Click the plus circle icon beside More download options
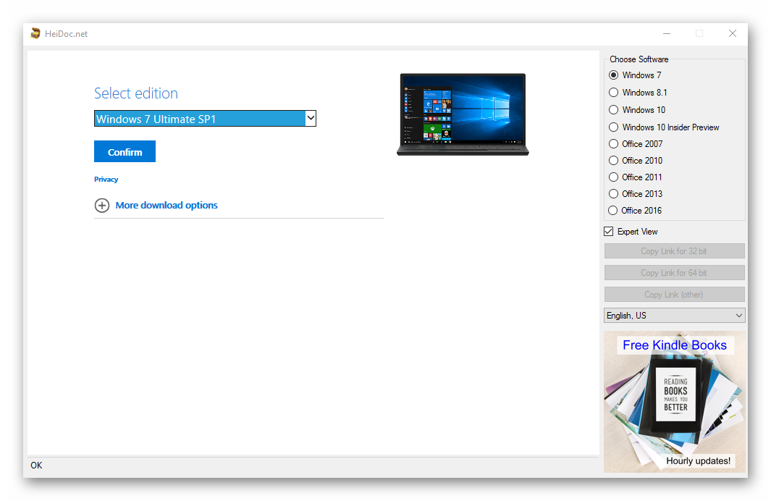This screenshot has width=771, height=501. [x=102, y=206]
